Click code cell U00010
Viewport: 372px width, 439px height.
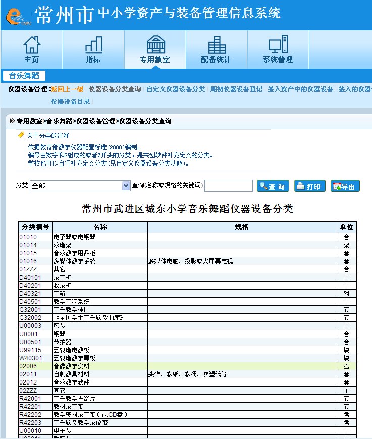click(35, 431)
